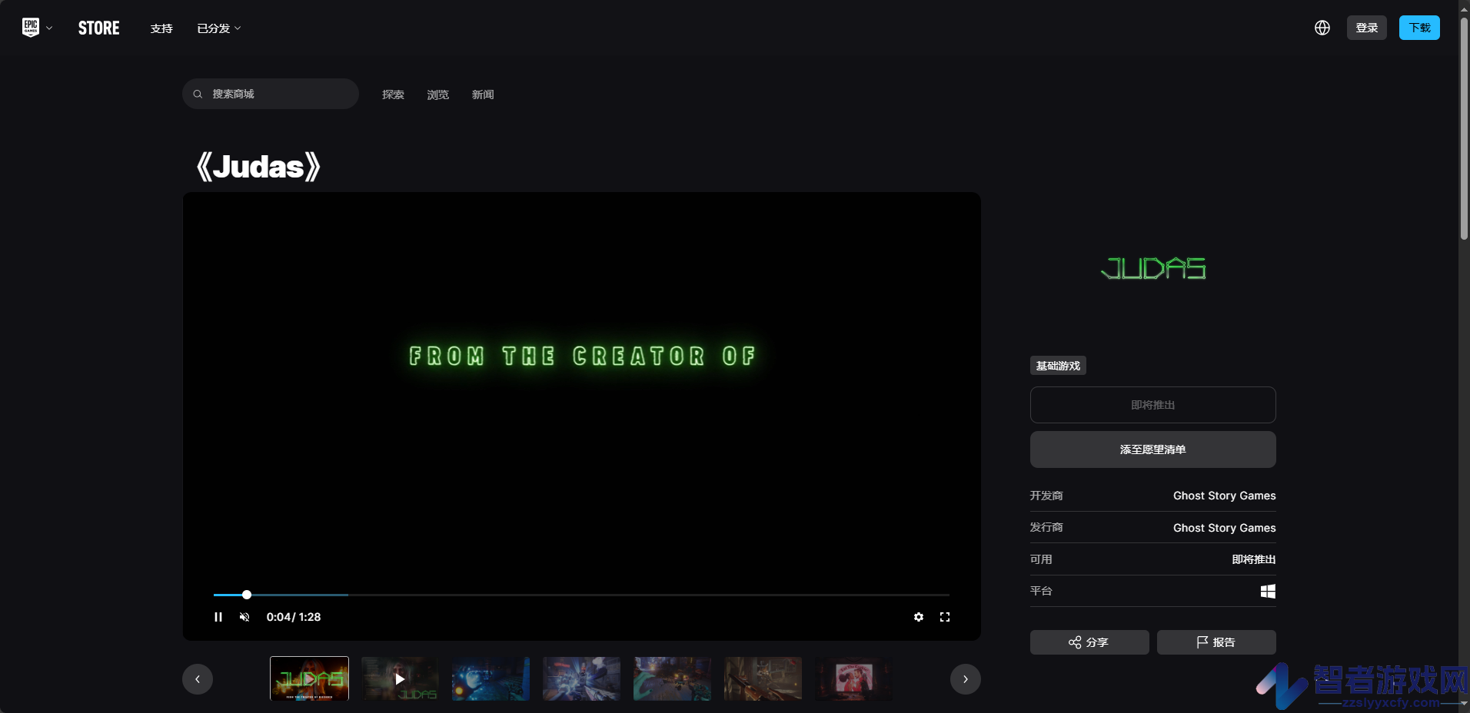This screenshot has width=1470, height=713.
Task: Click the 《Judas》 page title
Action: (x=258, y=167)
